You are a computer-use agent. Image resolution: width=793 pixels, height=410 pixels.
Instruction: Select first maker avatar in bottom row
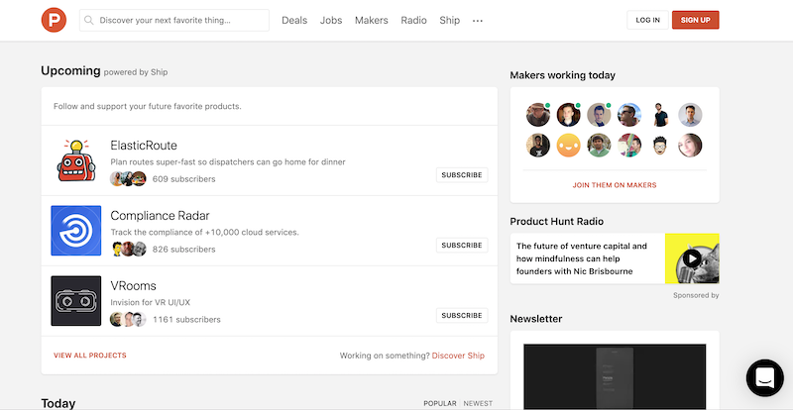point(538,146)
